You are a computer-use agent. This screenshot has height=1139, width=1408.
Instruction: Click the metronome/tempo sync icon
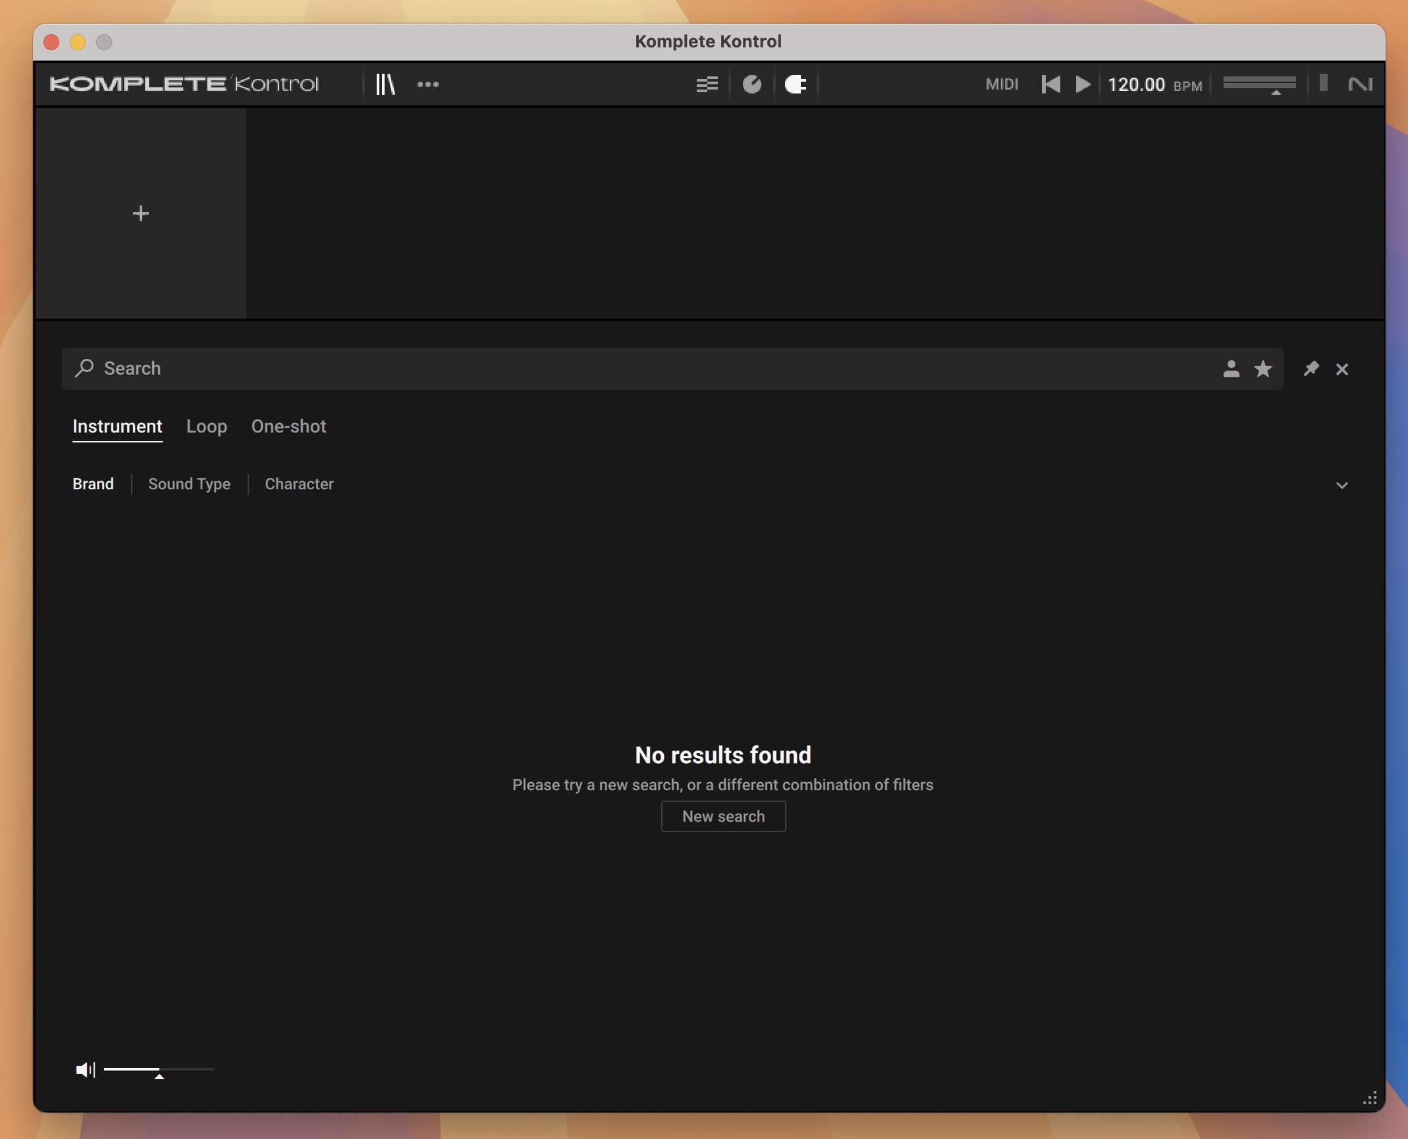(752, 82)
